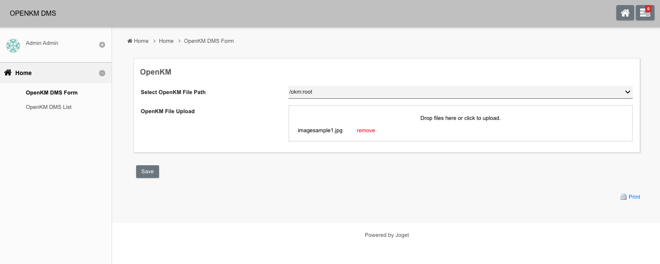660x264 pixels.
Task: Click the Print link
Action: tap(634, 197)
